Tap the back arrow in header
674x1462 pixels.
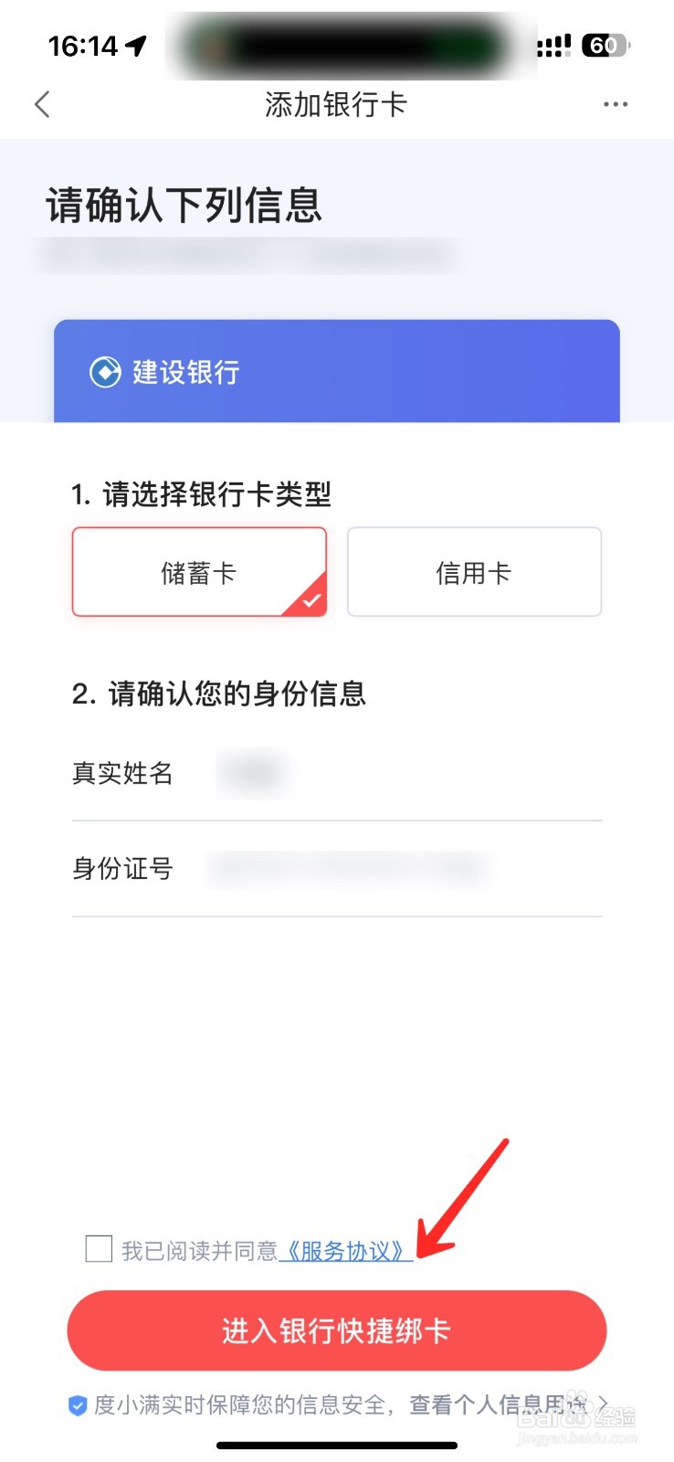click(42, 104)
